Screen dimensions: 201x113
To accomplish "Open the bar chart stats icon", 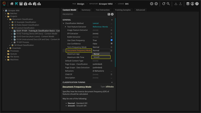I will [39, 4].
